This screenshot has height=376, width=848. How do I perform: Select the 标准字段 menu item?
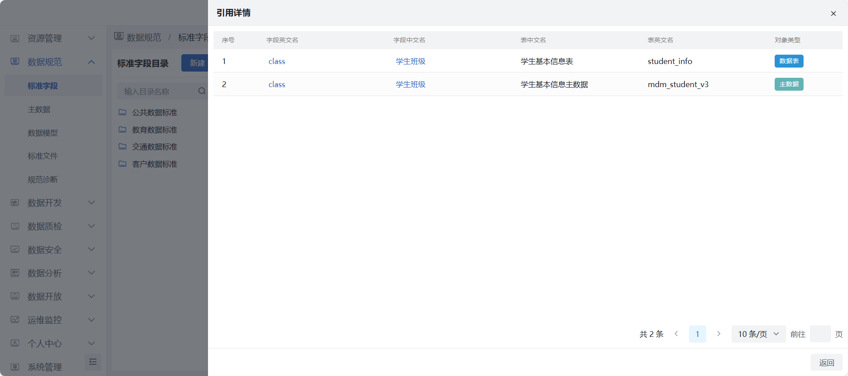[x=53, y=86]
